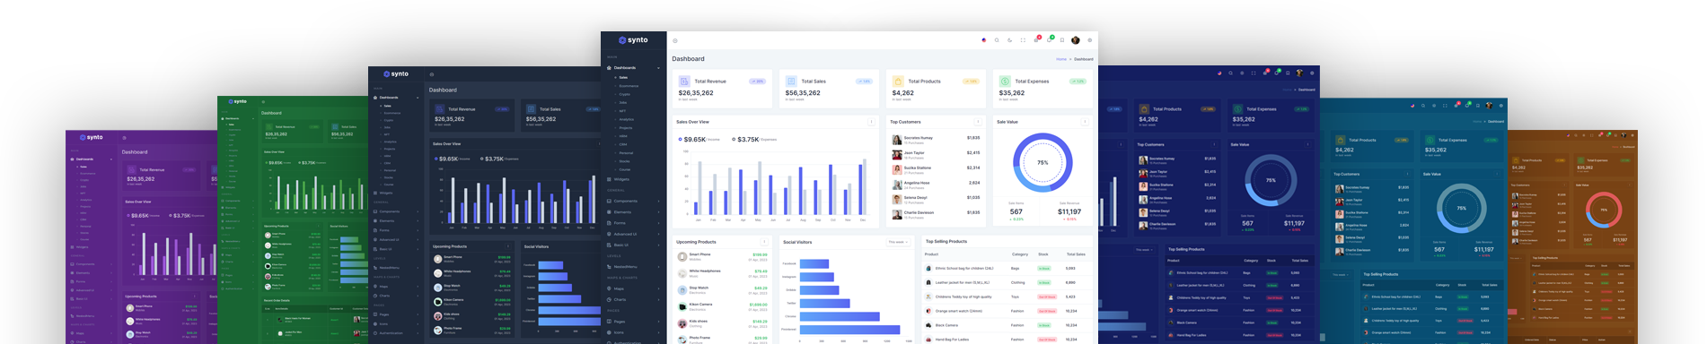Click the synto logo in the purple dashboard
This screenshot has width=1707, height=344.
pos(92,138)
